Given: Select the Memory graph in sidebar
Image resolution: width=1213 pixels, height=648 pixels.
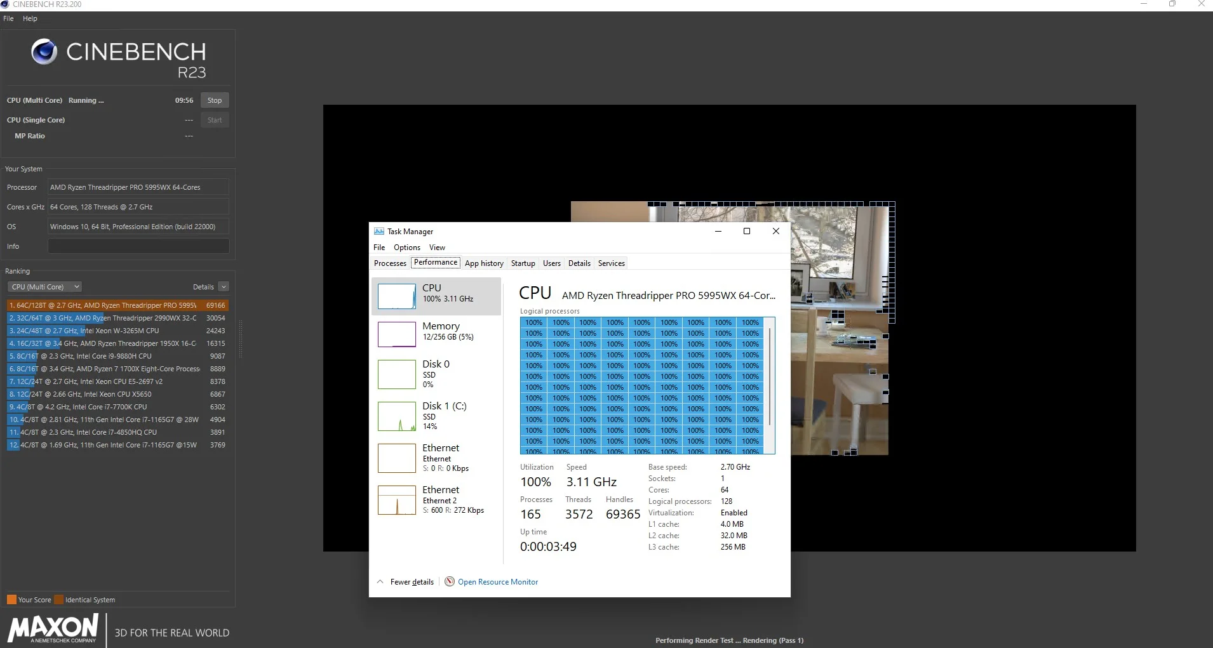Looking at the screenshot, I should (397, 334).
